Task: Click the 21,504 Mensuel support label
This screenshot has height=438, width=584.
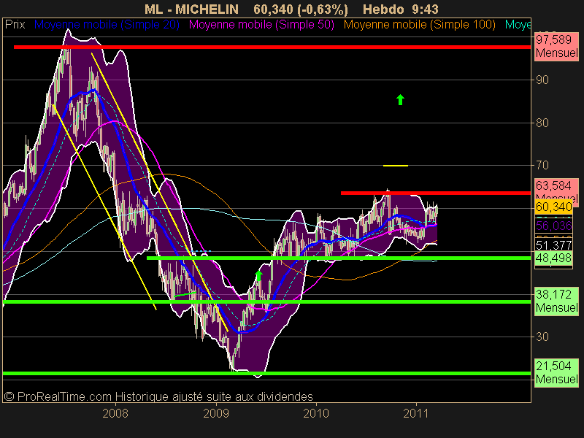Action: pos(556,372)
